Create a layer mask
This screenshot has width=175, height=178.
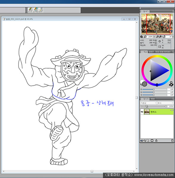tap(152, 141)
